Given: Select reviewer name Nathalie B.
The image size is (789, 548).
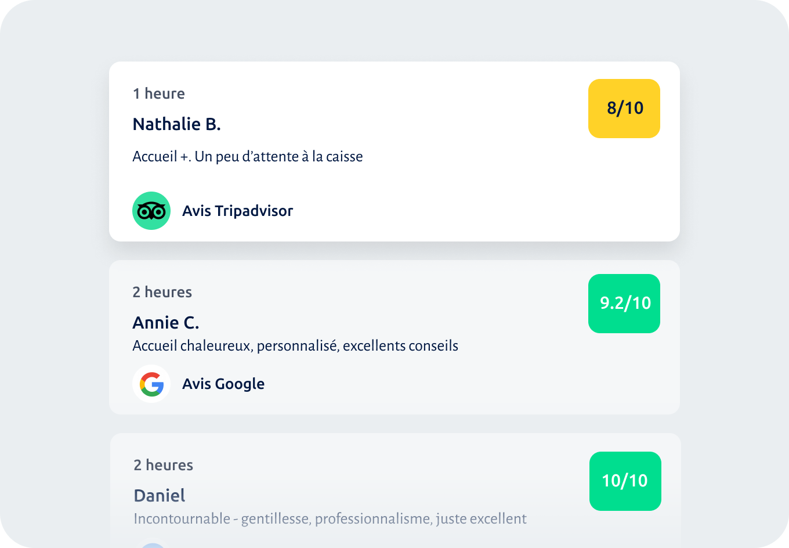Looking at the screenshot, I should (x=176, y=124).
